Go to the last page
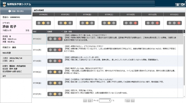The height and width of the screenshot is (103, 186). (132, 100)
